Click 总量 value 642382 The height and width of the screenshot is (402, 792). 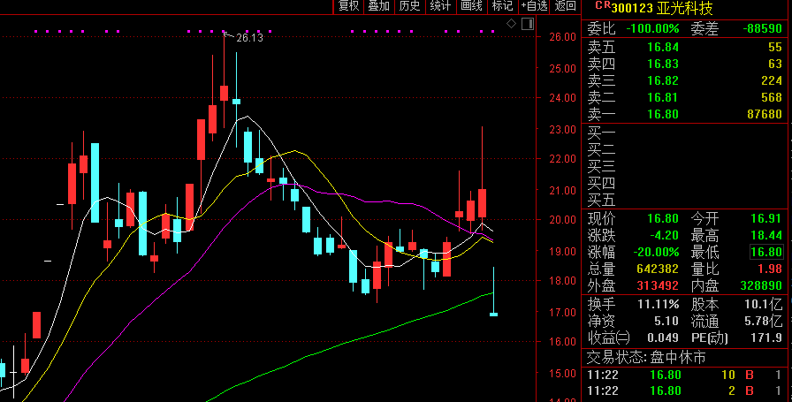[x=659, y=269]
